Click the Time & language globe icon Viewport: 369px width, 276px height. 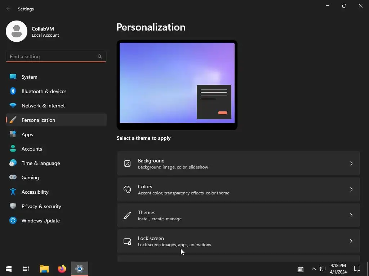tap(13, 163)
